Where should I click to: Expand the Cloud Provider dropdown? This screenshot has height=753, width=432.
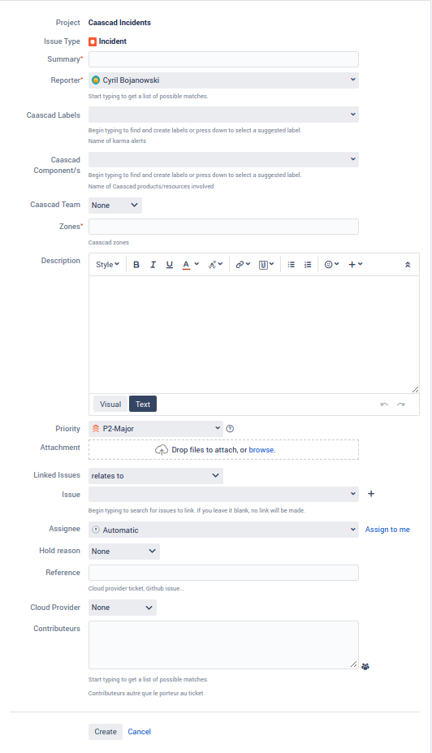(x=123, y=608)
